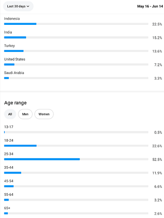Click the 55-64 age range bar

76,200
